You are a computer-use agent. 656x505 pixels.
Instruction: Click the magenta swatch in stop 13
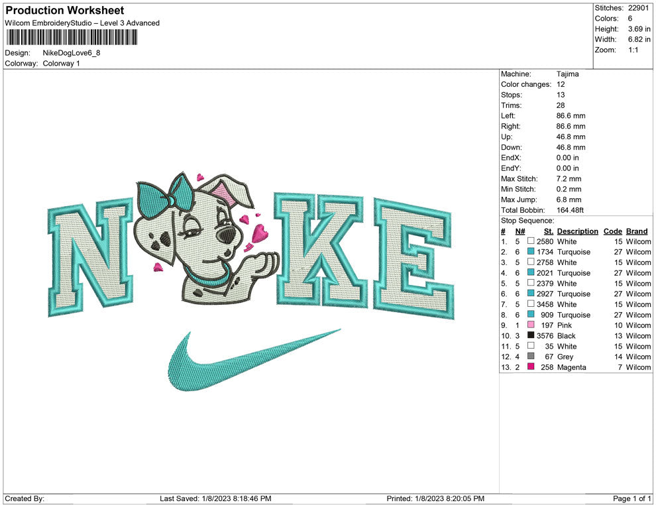[531, 366]
